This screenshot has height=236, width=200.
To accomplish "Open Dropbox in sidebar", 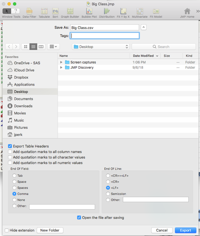I will (x=30, y=77).
